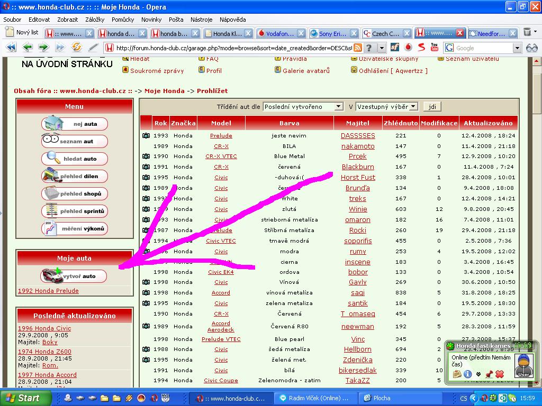Open 'hledat auto' magnifier search button

(74, 159)
